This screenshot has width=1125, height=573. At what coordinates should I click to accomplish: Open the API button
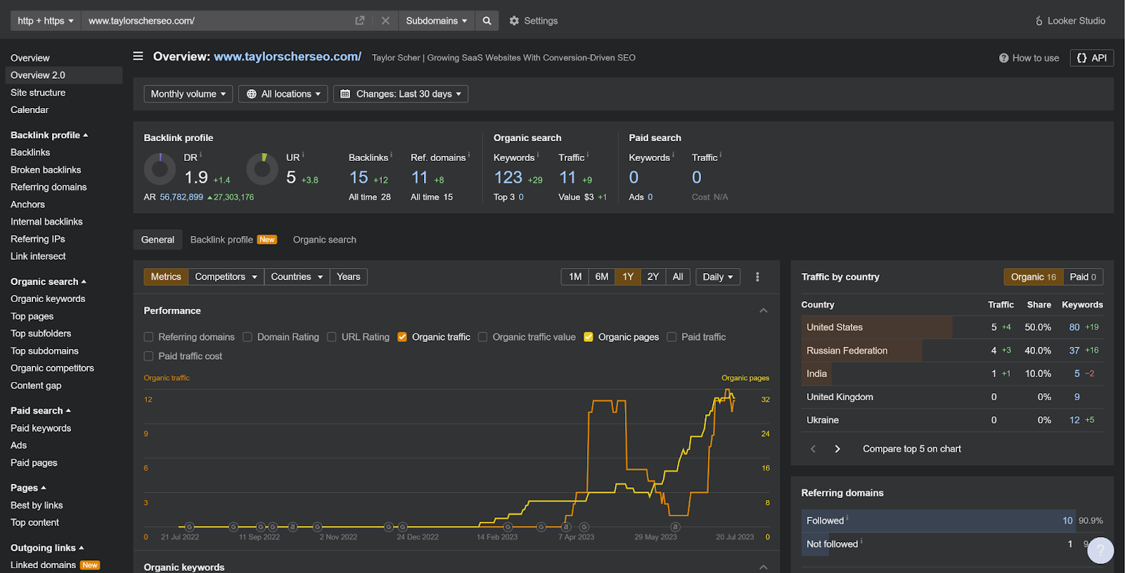(x=1091, y=58)
